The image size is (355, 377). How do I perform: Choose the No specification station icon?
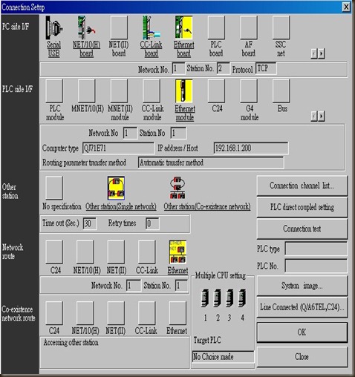click(54, 188)
